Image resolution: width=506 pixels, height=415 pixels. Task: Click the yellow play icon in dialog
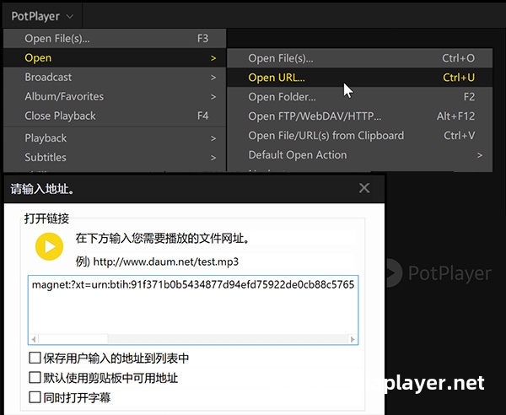click(49, 246)
